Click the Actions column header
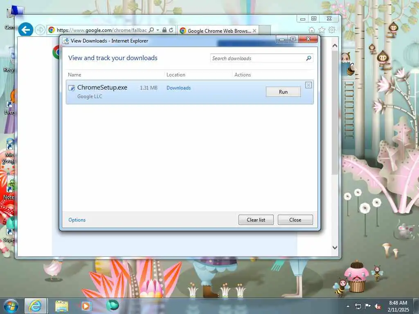Screen dimensions: 419x314 (243, 75)
